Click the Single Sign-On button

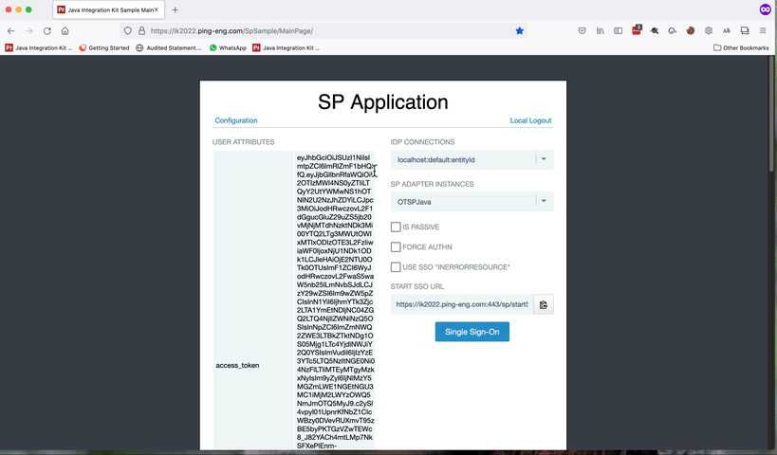(x=472, y=332)
